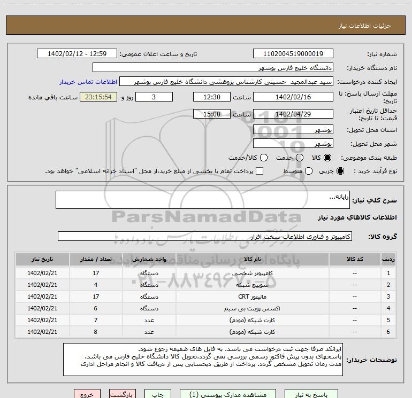This screenshot has height=398, width=412.
Task: Click the price validity date 1402/04/29
Action: click(x=293, y=114)
